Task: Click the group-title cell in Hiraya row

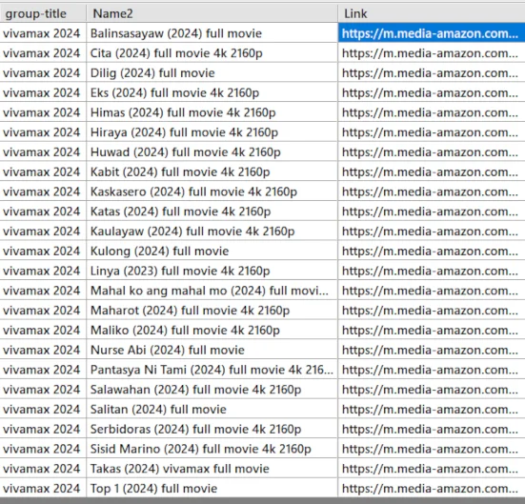Action: [43, 131]
